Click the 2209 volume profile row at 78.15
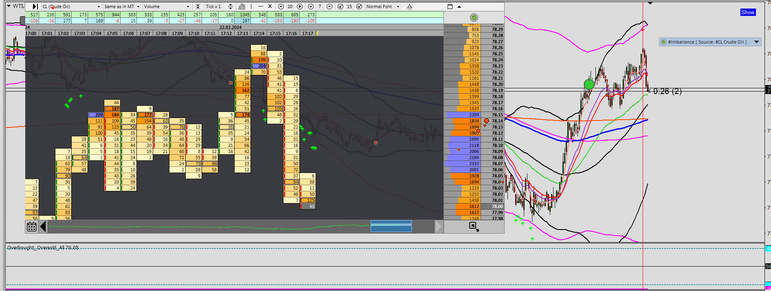The width and height of the screenshot is (771, 291). click(x=462, y=115)
